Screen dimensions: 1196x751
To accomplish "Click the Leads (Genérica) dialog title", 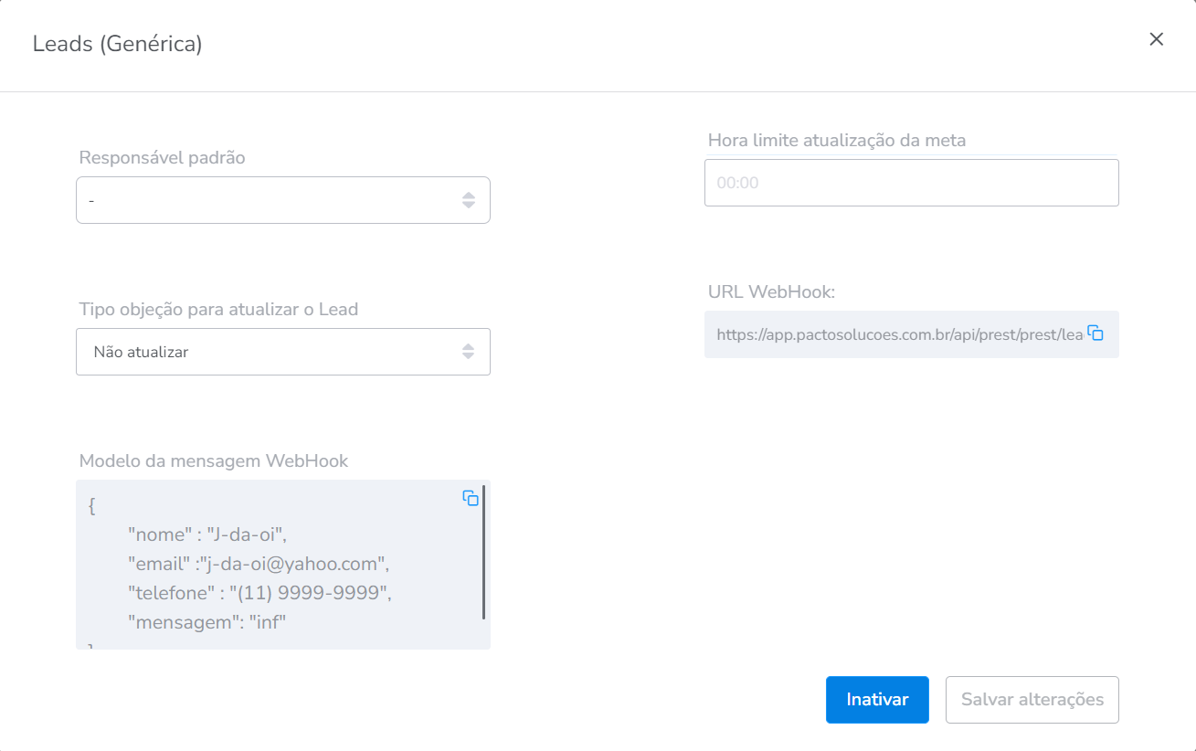I will (117, 44).
